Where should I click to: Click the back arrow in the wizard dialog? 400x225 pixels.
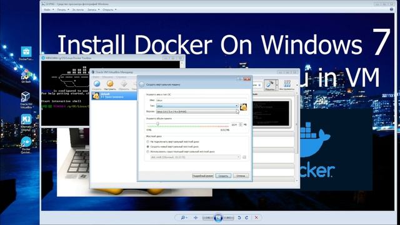(142, 84)
